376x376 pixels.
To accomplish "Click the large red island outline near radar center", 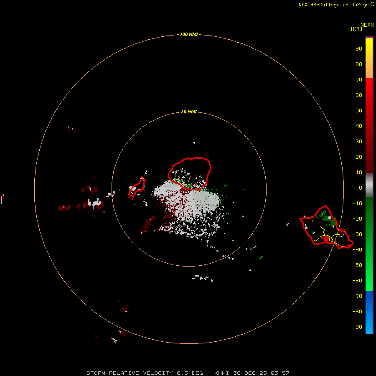I will tap(190, 174).
